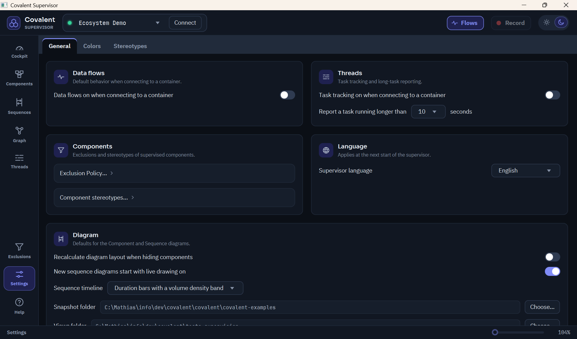Click the Record button
The image size is (577, 339).
coord(511,23)
